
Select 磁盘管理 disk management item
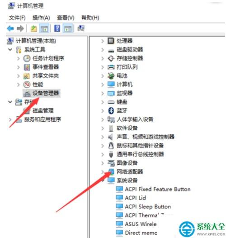coord(43,111)
